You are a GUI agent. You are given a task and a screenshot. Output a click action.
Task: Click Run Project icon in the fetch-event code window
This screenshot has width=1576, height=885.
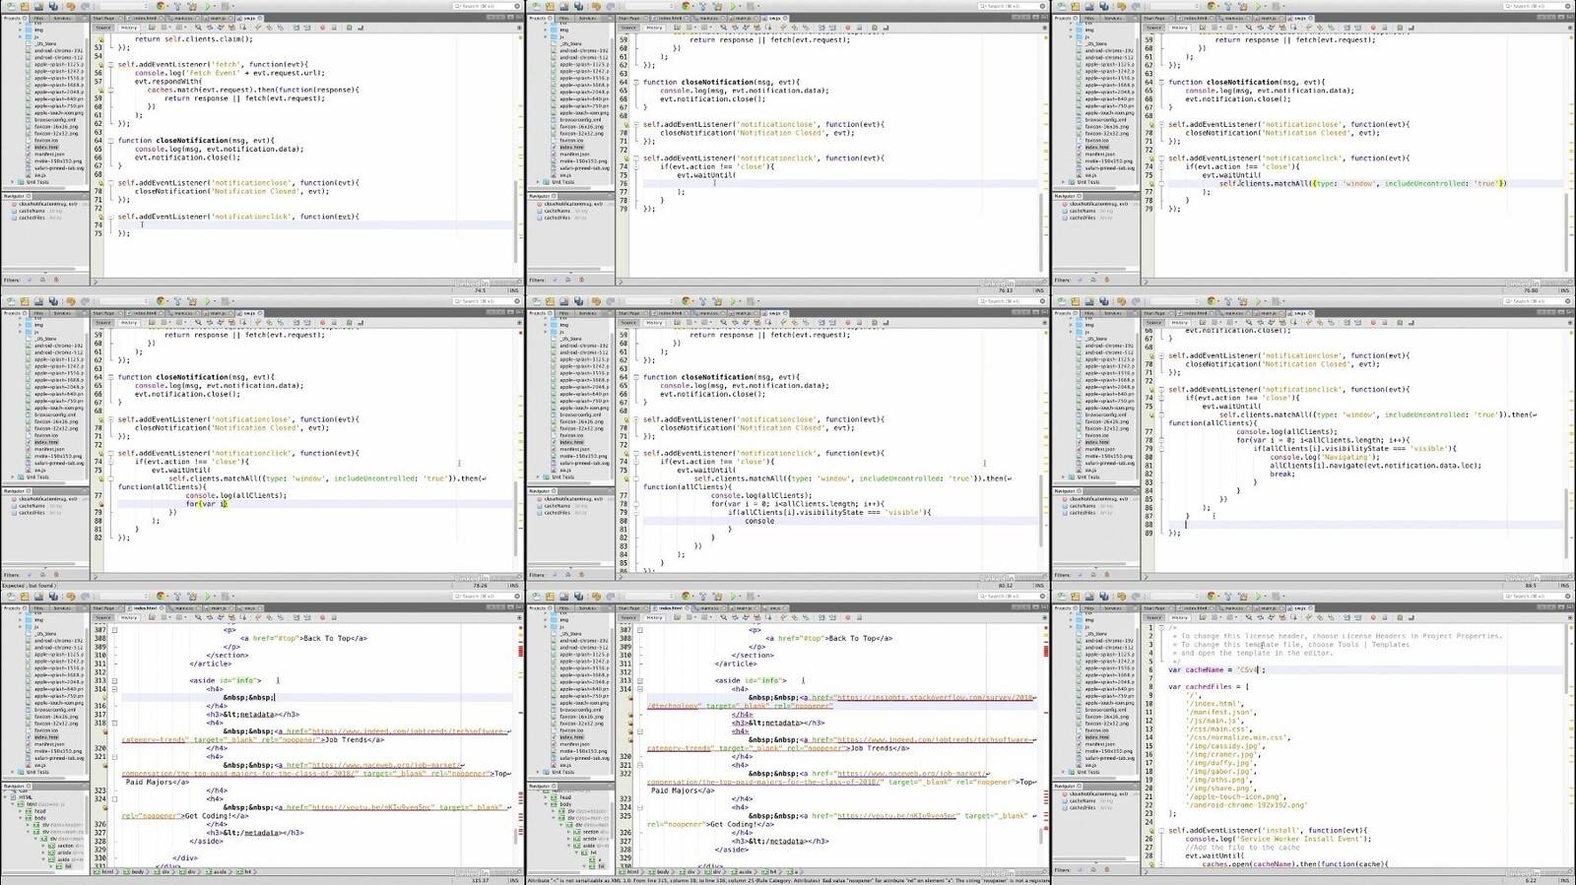(x=210, y=6)
